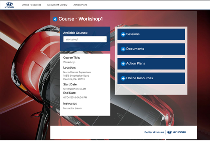This screenshot has width=210, height=155.
Task: Click the Better drives us slogan in the footer
Action: click(x=154, y=132)
